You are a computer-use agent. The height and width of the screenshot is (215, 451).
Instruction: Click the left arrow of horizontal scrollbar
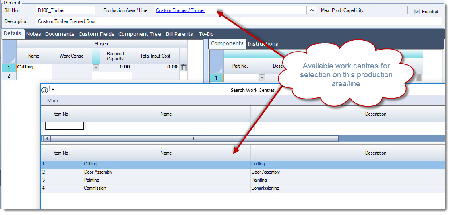point(47,139)
